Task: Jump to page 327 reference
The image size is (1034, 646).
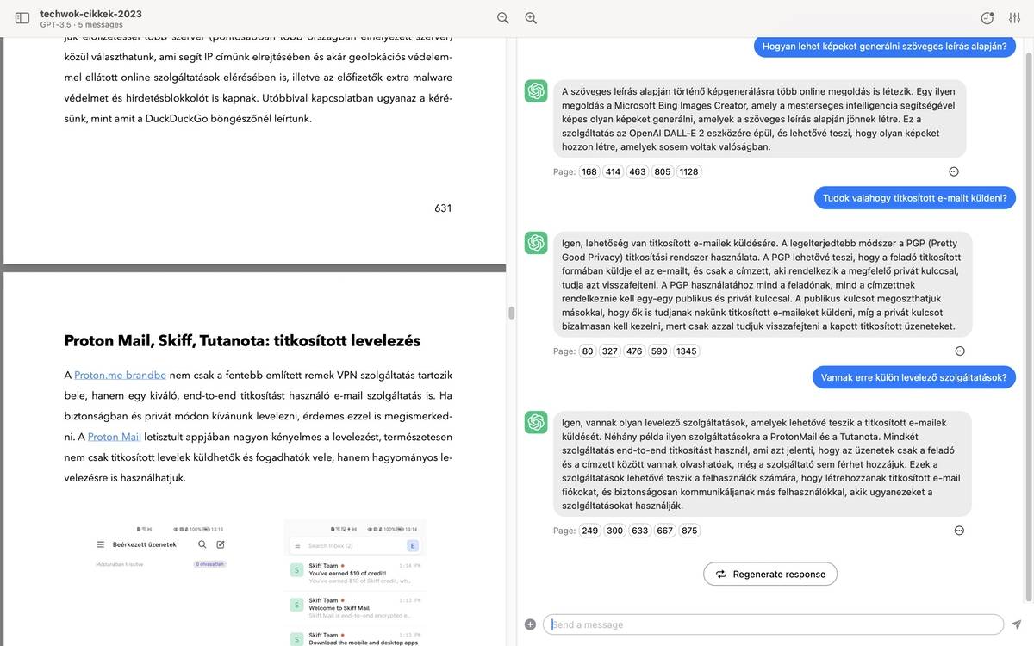Action: click(610, 351)
